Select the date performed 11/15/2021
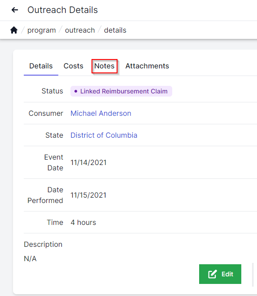This screenshot has height=296, width=257. coord(88,195)
